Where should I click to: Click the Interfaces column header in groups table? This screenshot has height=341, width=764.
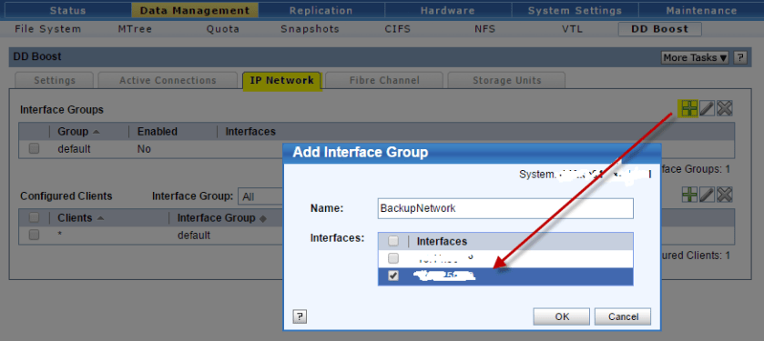click(x=250, y=131)
